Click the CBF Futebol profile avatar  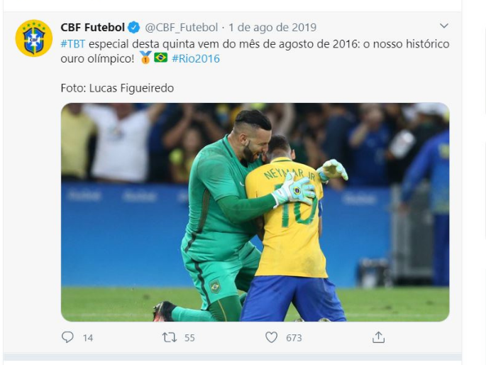[33, 38]
